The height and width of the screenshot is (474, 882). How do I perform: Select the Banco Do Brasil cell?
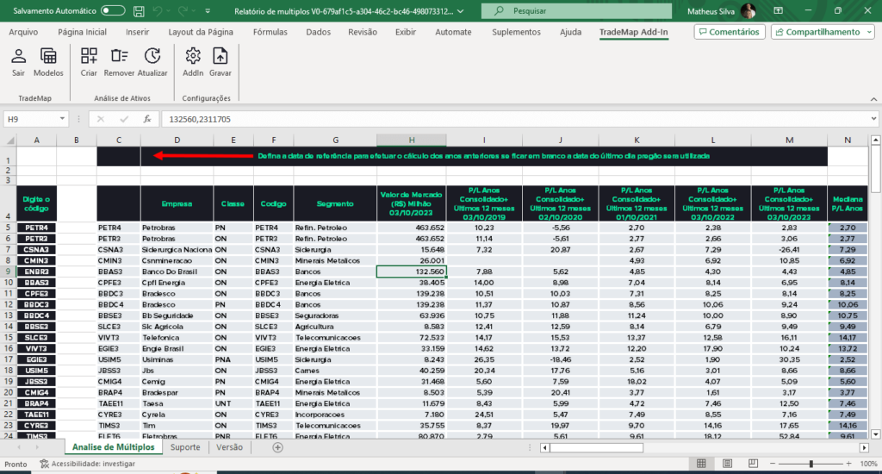tap(177, 271)
